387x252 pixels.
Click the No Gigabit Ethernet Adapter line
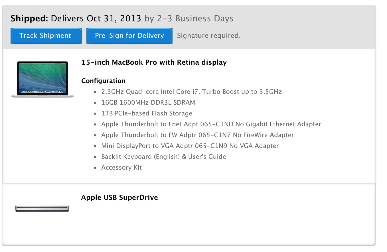tap(211, 124)
